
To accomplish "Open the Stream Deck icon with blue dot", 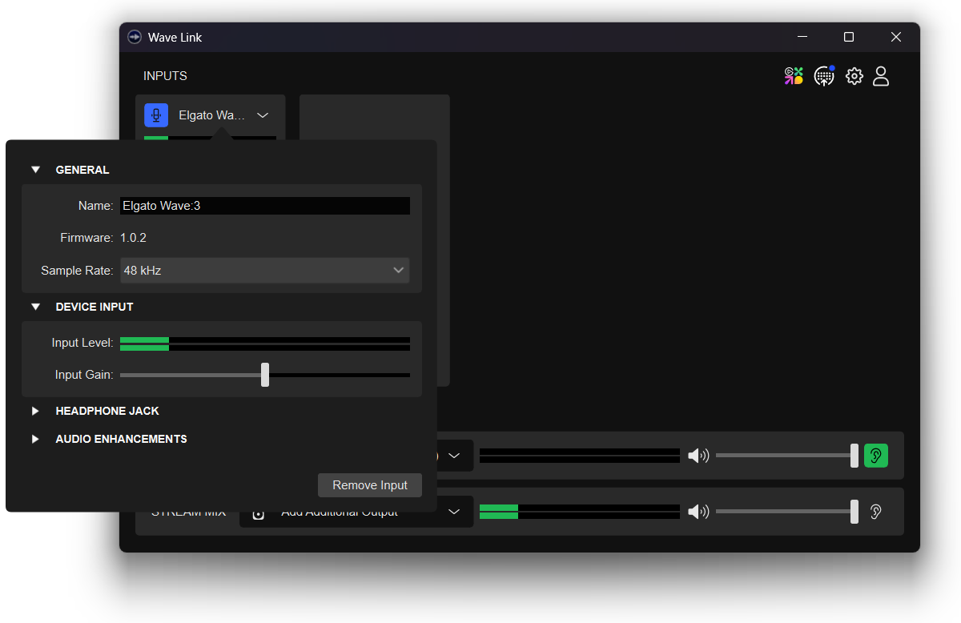I will pyautogui.click(x=824, y=76).
